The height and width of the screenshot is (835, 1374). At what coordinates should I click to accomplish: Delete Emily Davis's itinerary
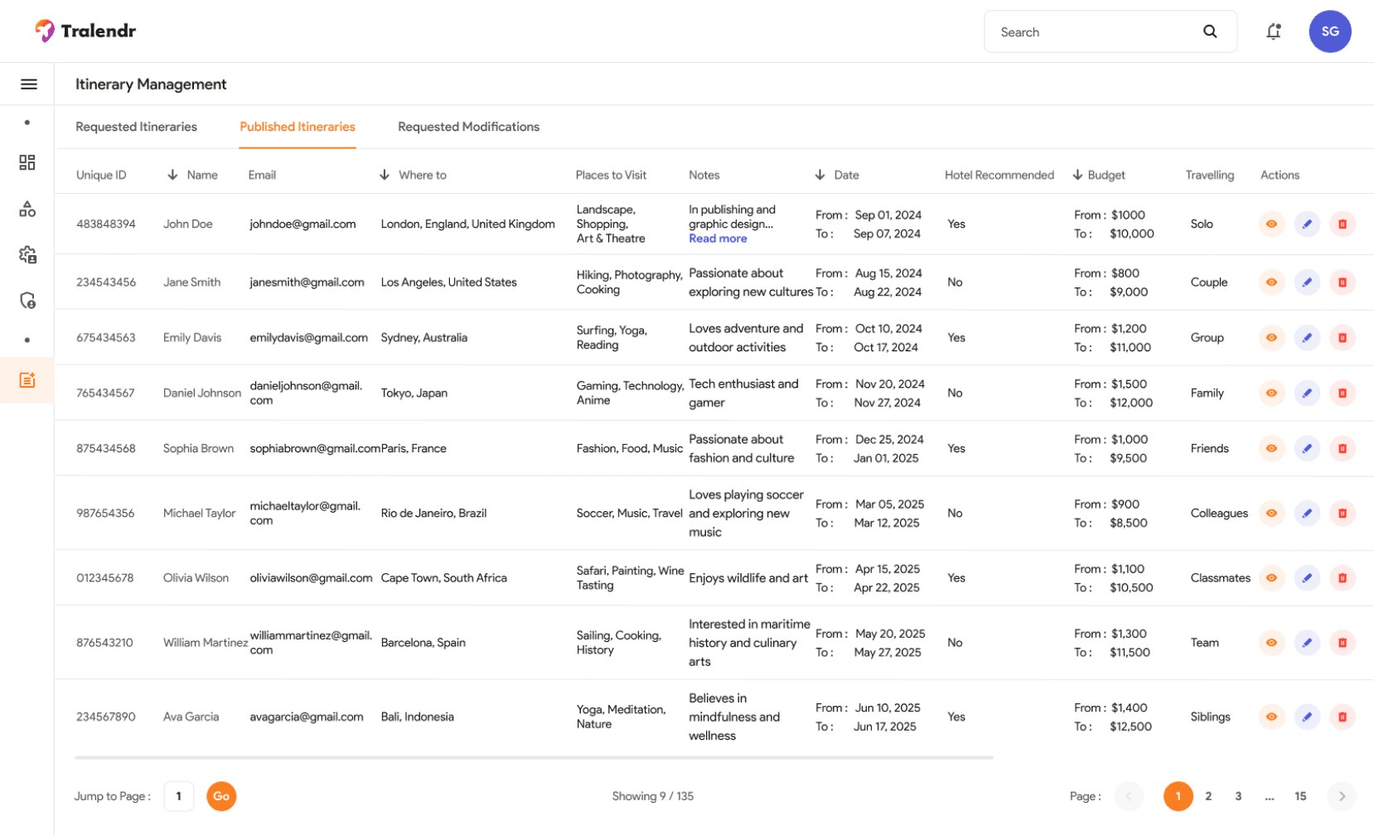pyautogui.click(x=1343, y=338)
